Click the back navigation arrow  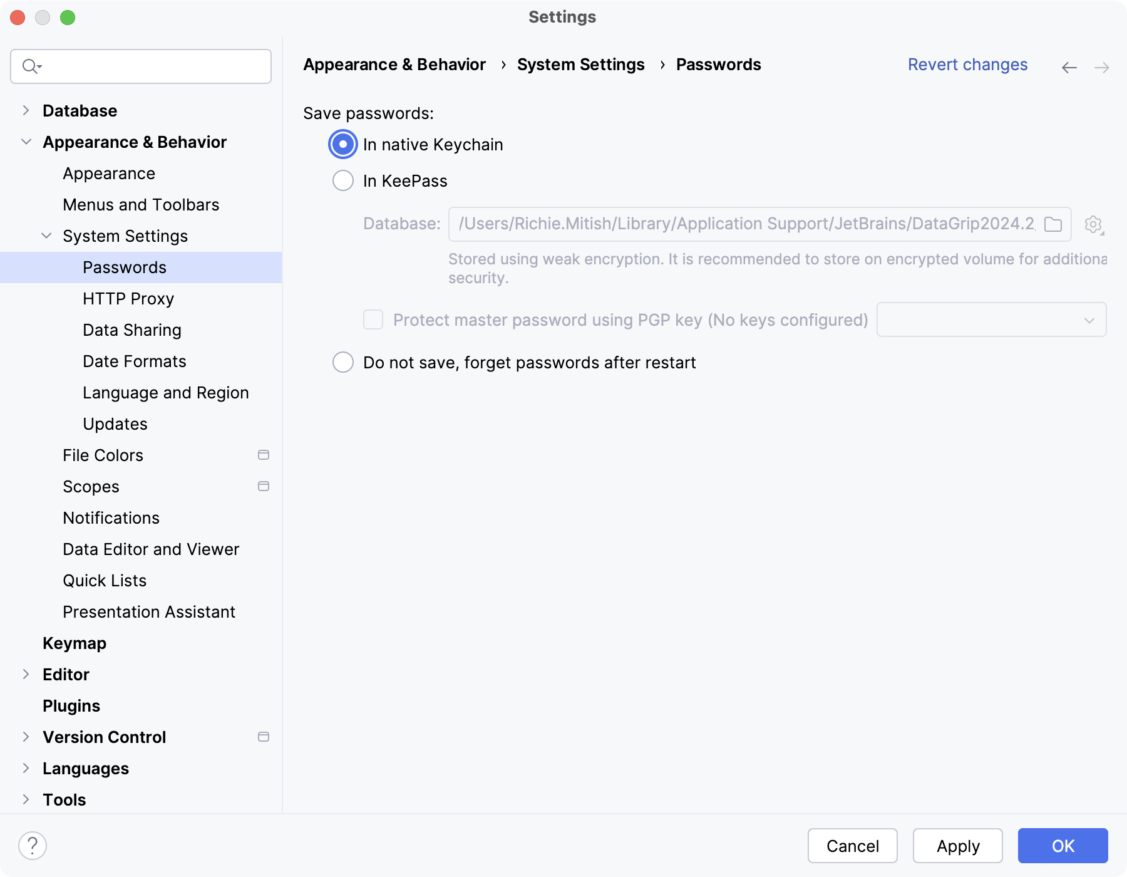tap(1069, 68)
